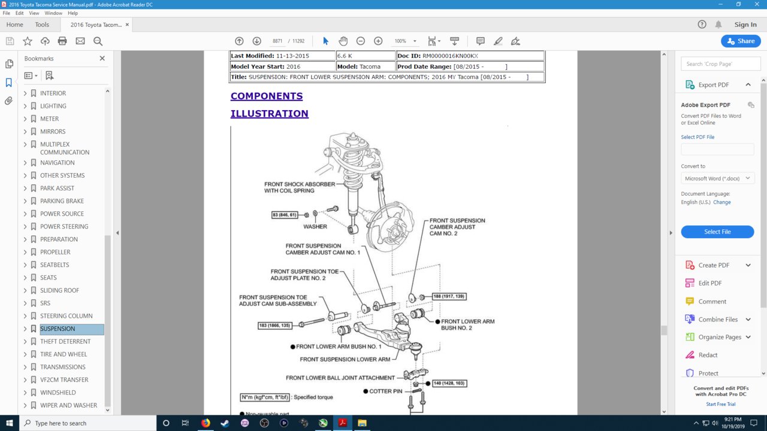Expand the Create PDF tool options
The height and width of the screenshot is (431, 767).
[x=748, y=265]
